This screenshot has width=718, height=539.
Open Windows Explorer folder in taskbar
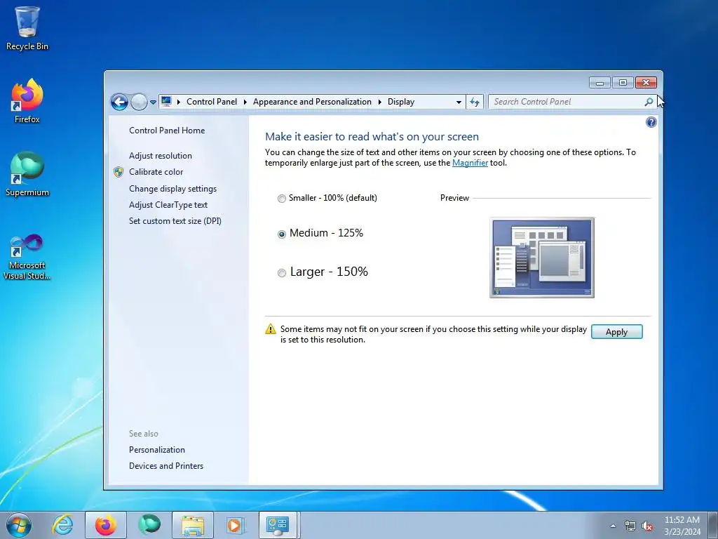pyautogui.click(x=193, y=525)
